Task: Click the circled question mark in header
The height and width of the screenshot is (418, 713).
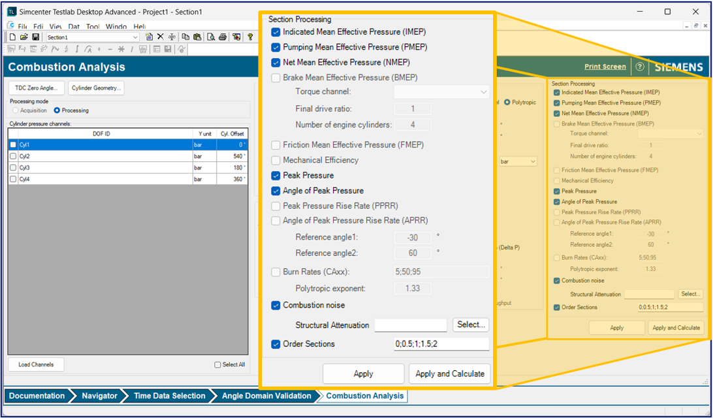Action: click(640, 67)
